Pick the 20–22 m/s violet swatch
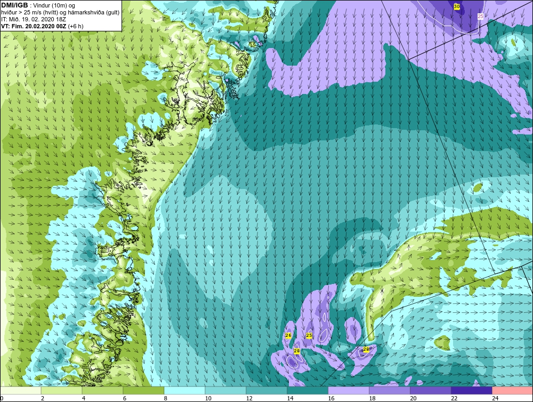The image size is (533, 402). 430,390
